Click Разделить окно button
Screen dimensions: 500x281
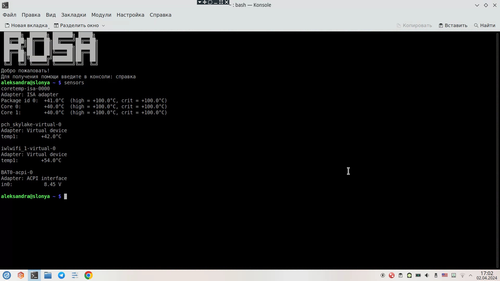pos(77,25)
